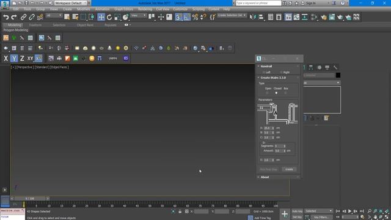Open the Utilities hammer panel icon
Image resolution: width=391 pixels, height=220 pixels.
tap(335, 67)
